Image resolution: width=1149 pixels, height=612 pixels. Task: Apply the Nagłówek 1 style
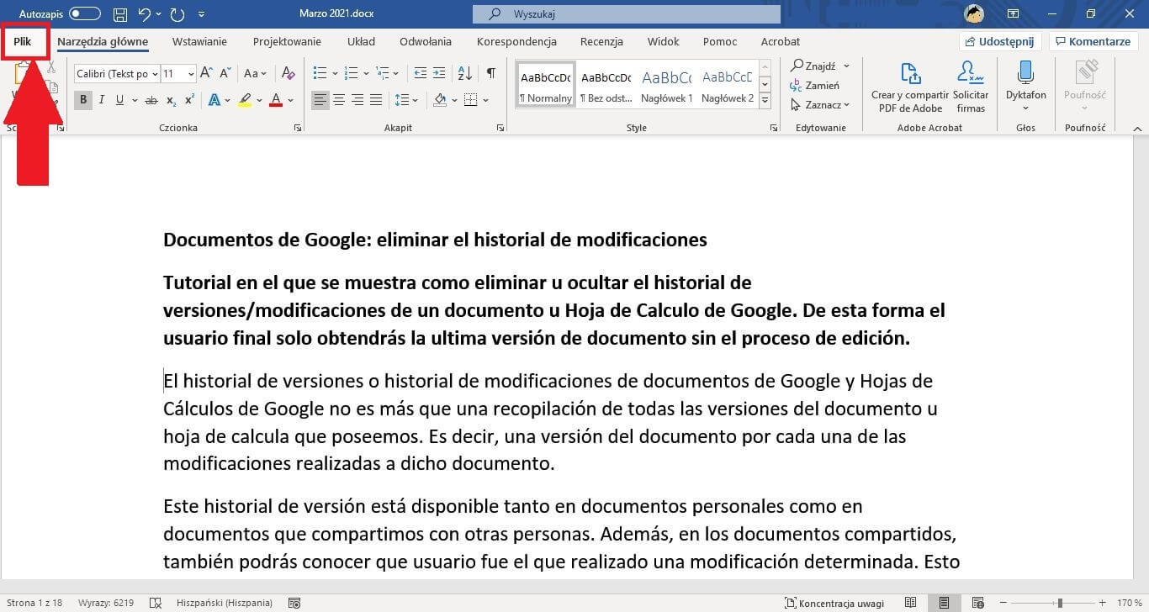667,85
